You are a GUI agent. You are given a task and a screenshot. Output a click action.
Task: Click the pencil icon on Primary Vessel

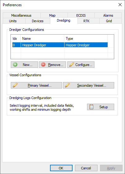(x=15, y=85)
